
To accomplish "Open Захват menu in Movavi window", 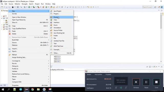I will pyautogui.click(x=89, y=74).
